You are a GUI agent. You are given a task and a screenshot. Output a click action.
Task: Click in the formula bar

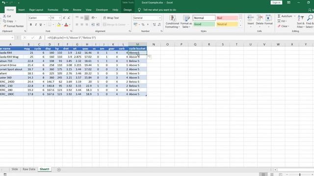coord(179,38)
